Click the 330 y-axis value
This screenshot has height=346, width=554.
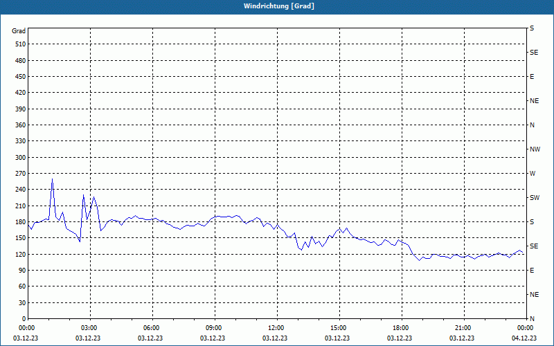21,141
